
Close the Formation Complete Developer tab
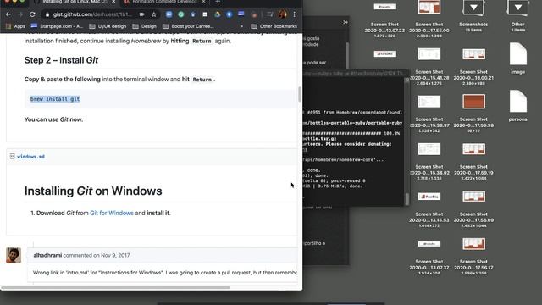[x=204, y=2]
